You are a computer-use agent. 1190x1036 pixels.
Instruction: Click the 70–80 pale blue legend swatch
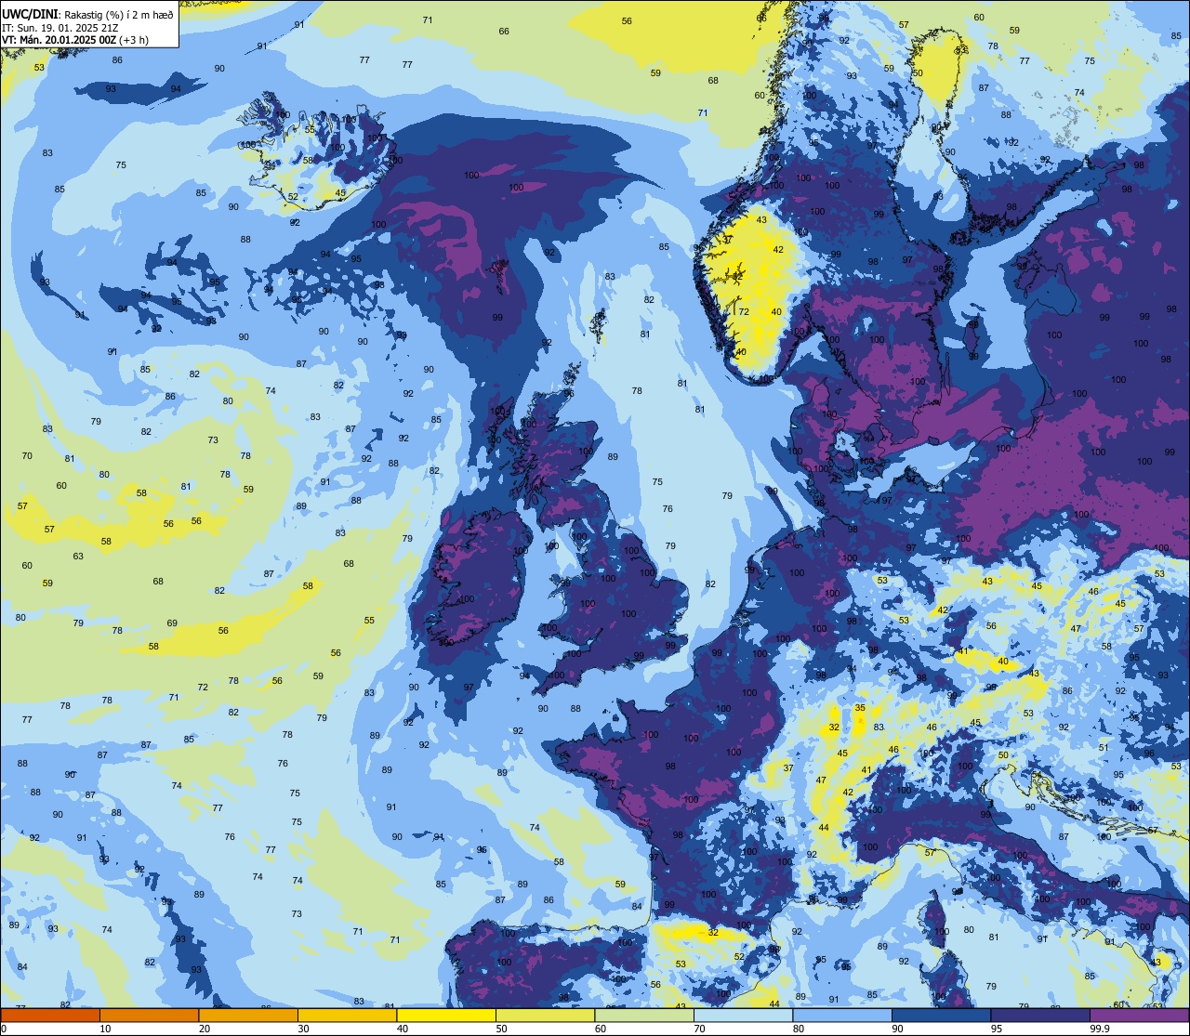pyautogui.click(x=743, y=1015)
